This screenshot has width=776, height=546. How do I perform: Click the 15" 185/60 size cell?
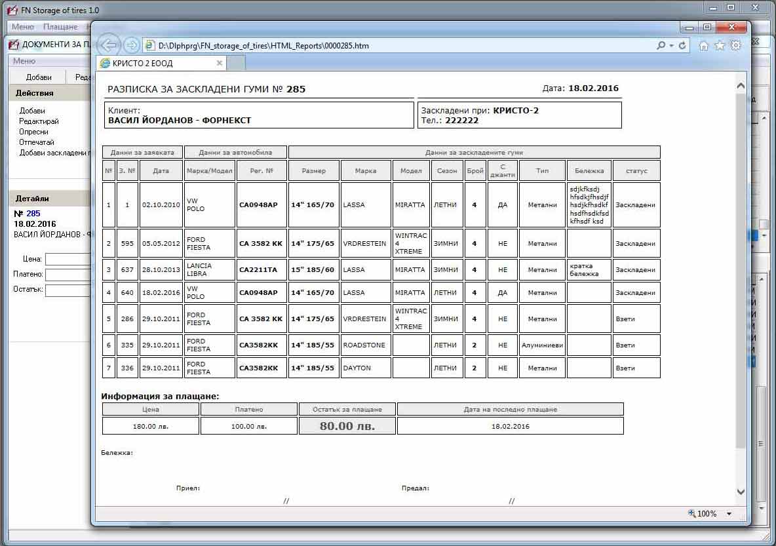(x=314, y=270)
